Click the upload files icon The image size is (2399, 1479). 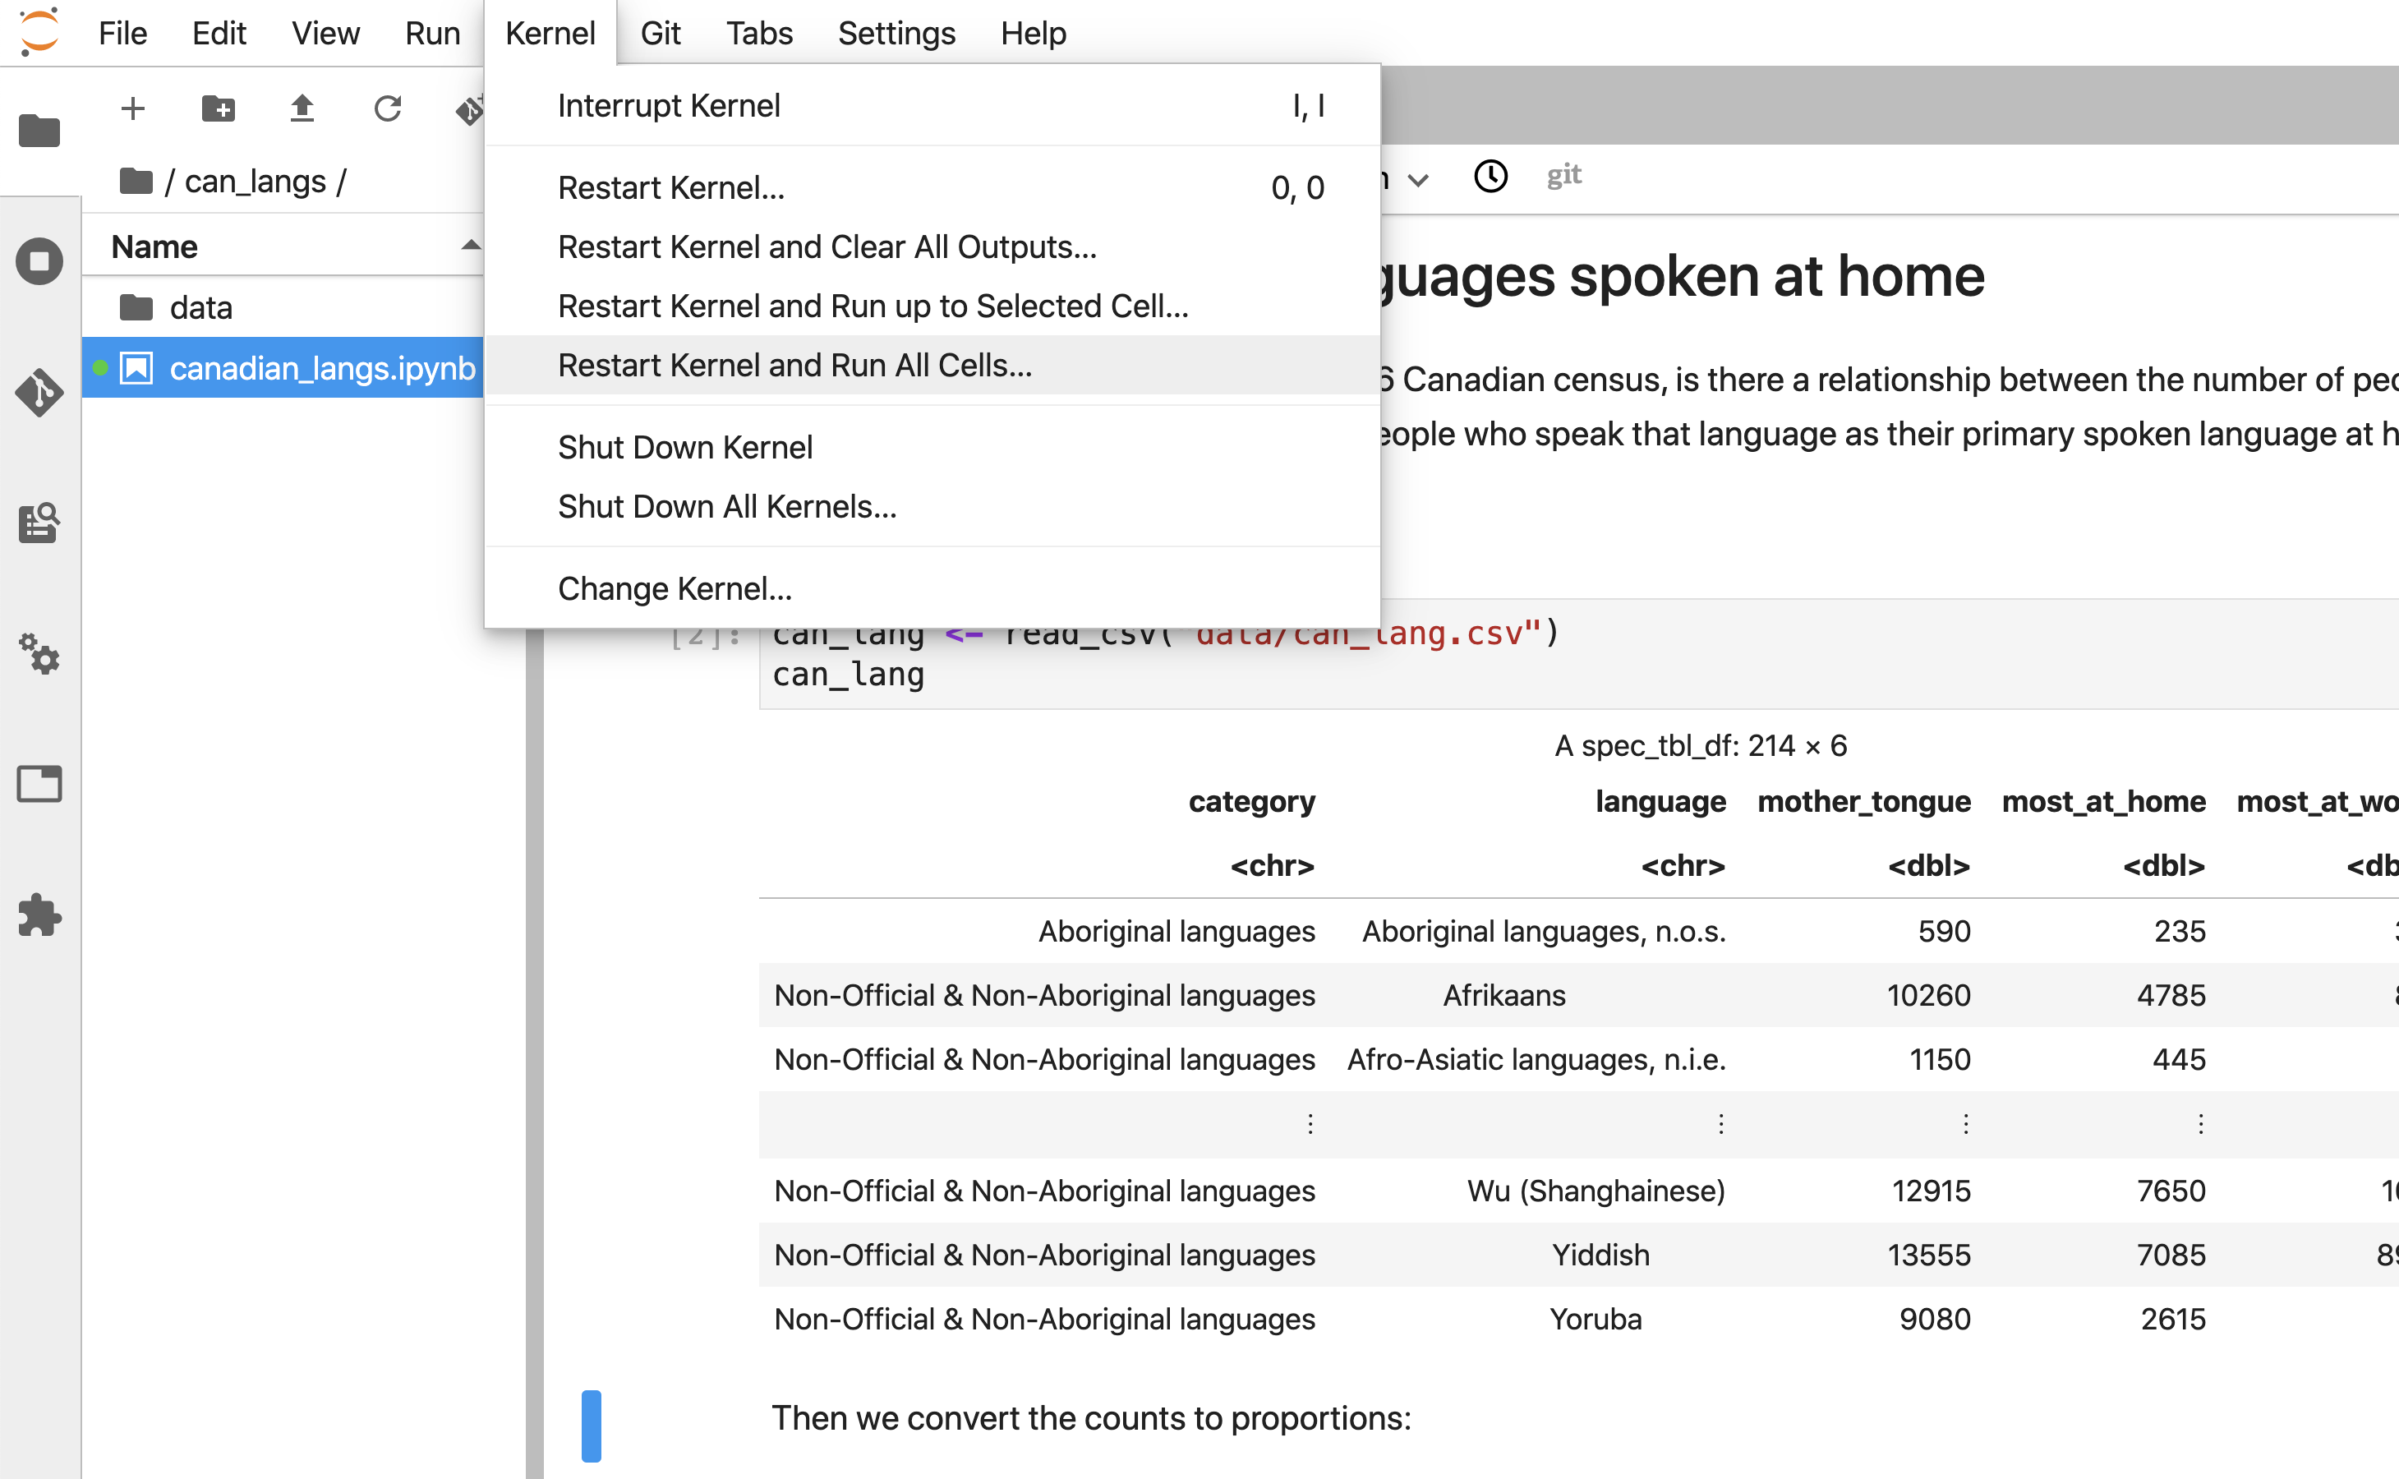[302, 108]
